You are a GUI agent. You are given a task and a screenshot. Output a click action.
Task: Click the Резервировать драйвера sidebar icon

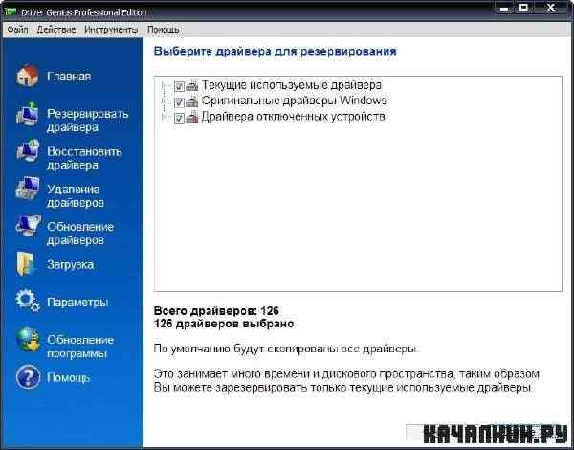point(28,115)
